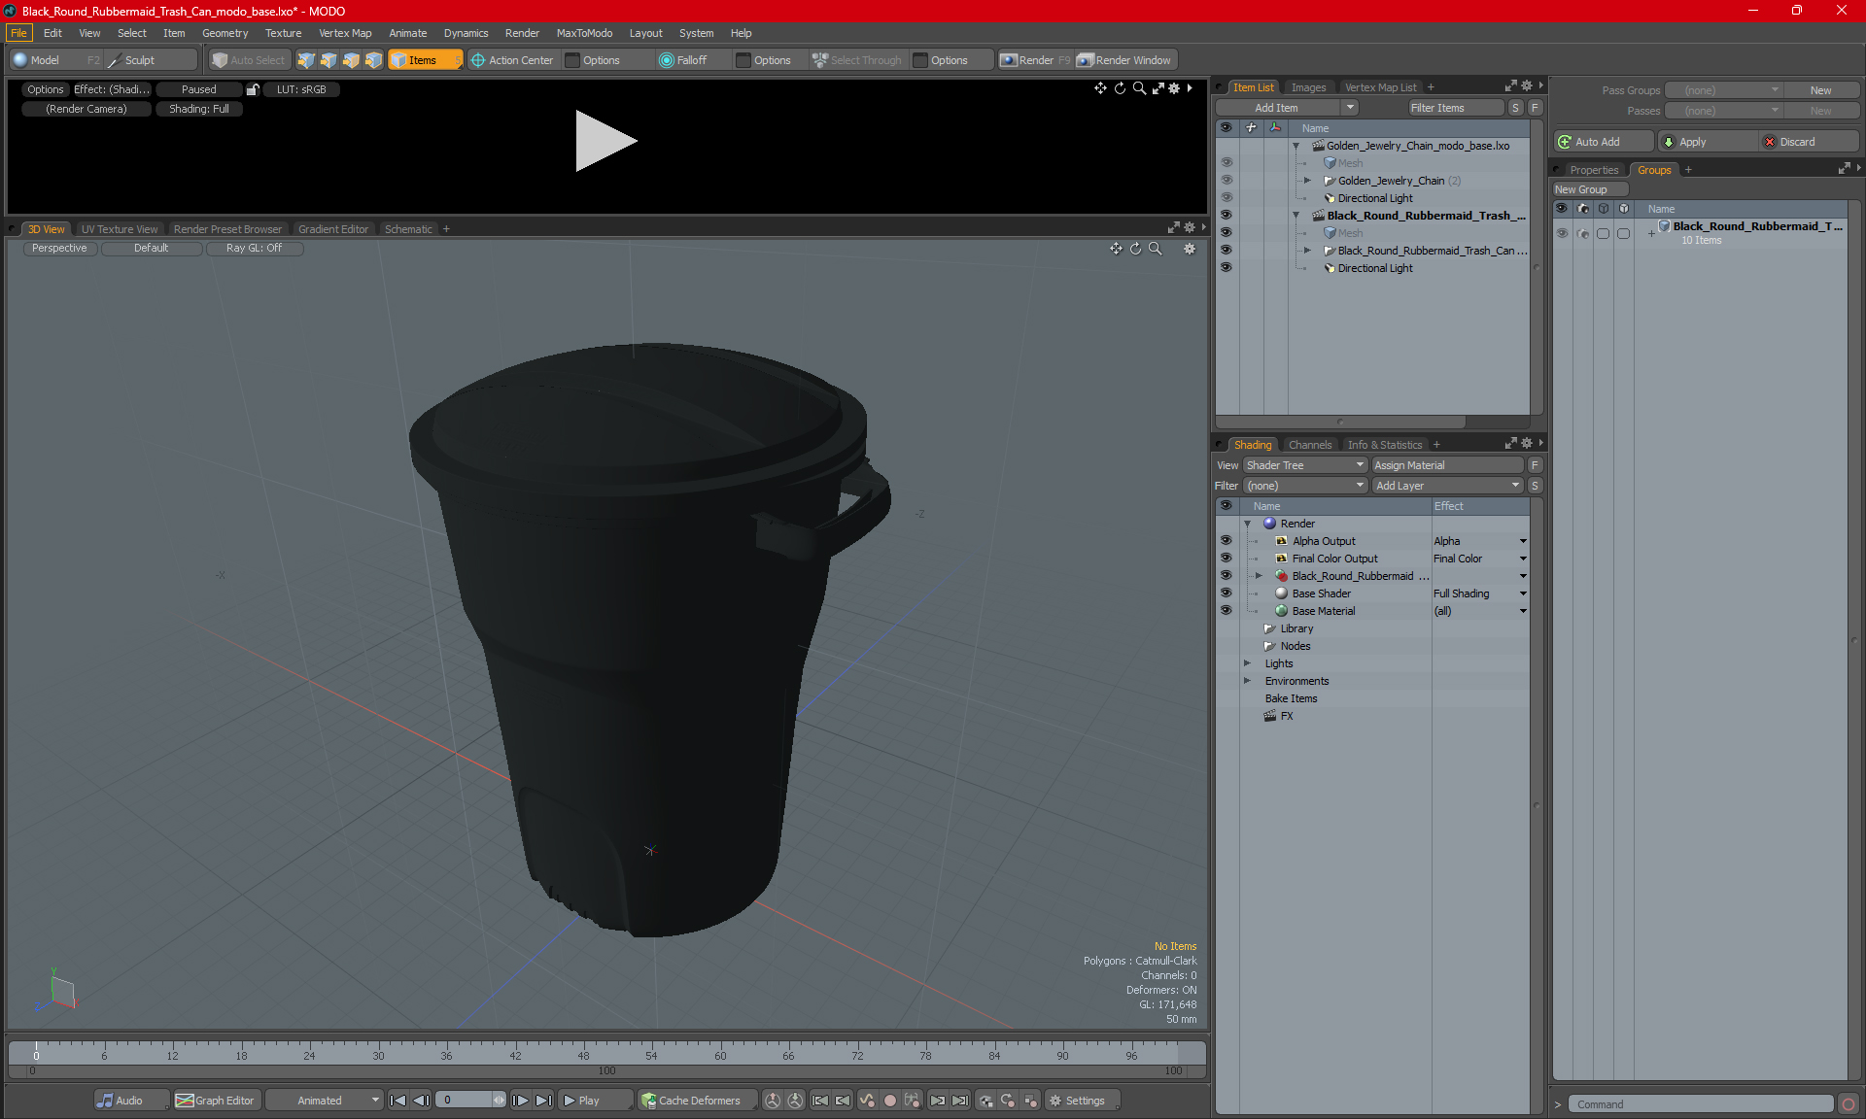Activate the Items selection mode
This screenshot has width=1866, height=1119.
pyautogui.click(x=425, y=60)
